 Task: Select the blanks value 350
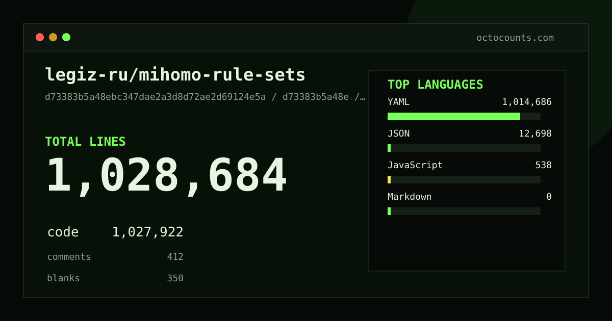(175, 278)
